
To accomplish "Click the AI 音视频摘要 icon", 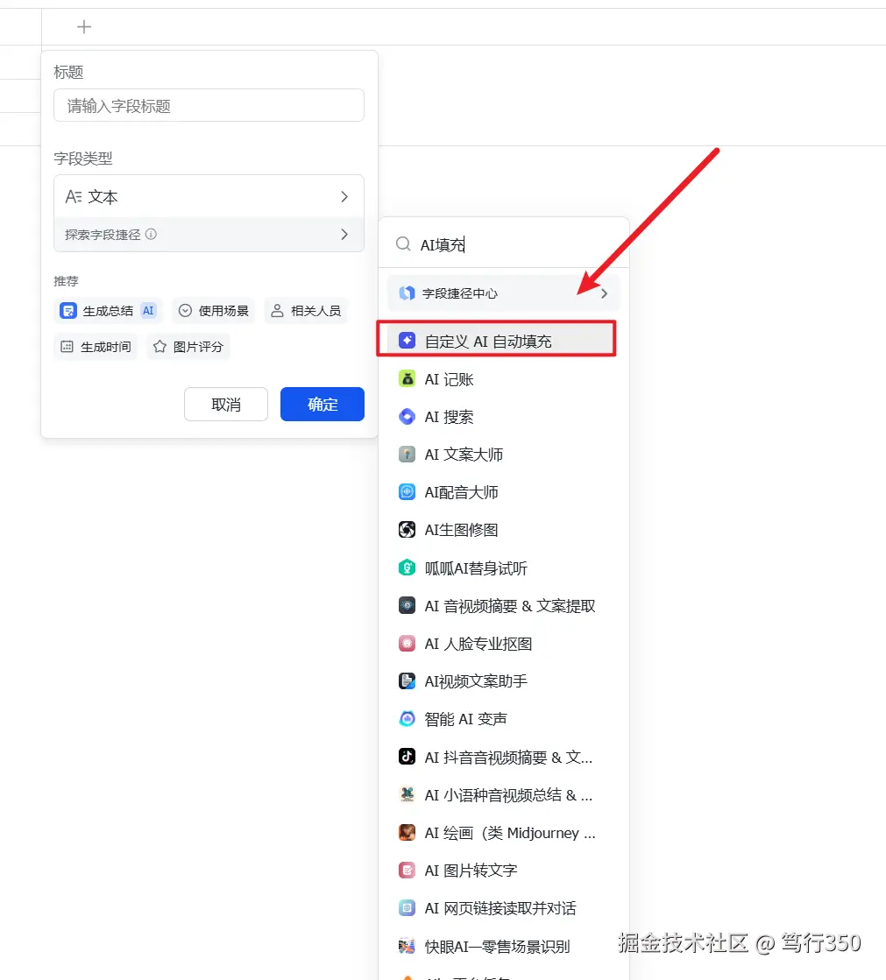I will pyautogui.click(x=407, y=606).
